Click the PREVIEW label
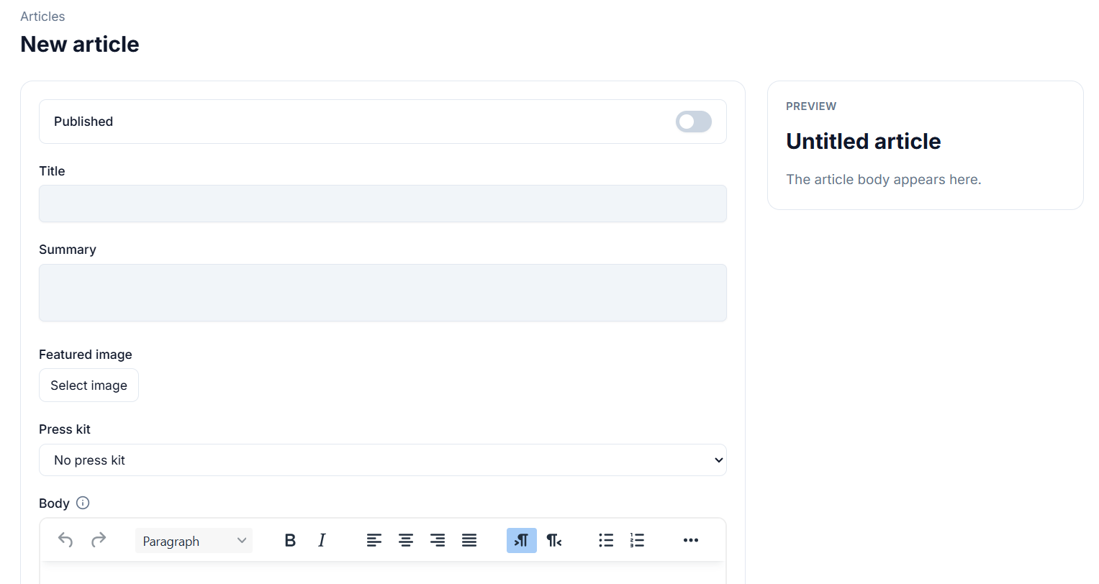The image size is (1099, 584). (x=811, y=106)
